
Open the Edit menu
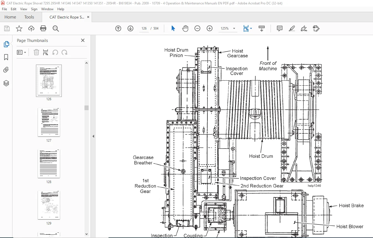click(14, 9)
